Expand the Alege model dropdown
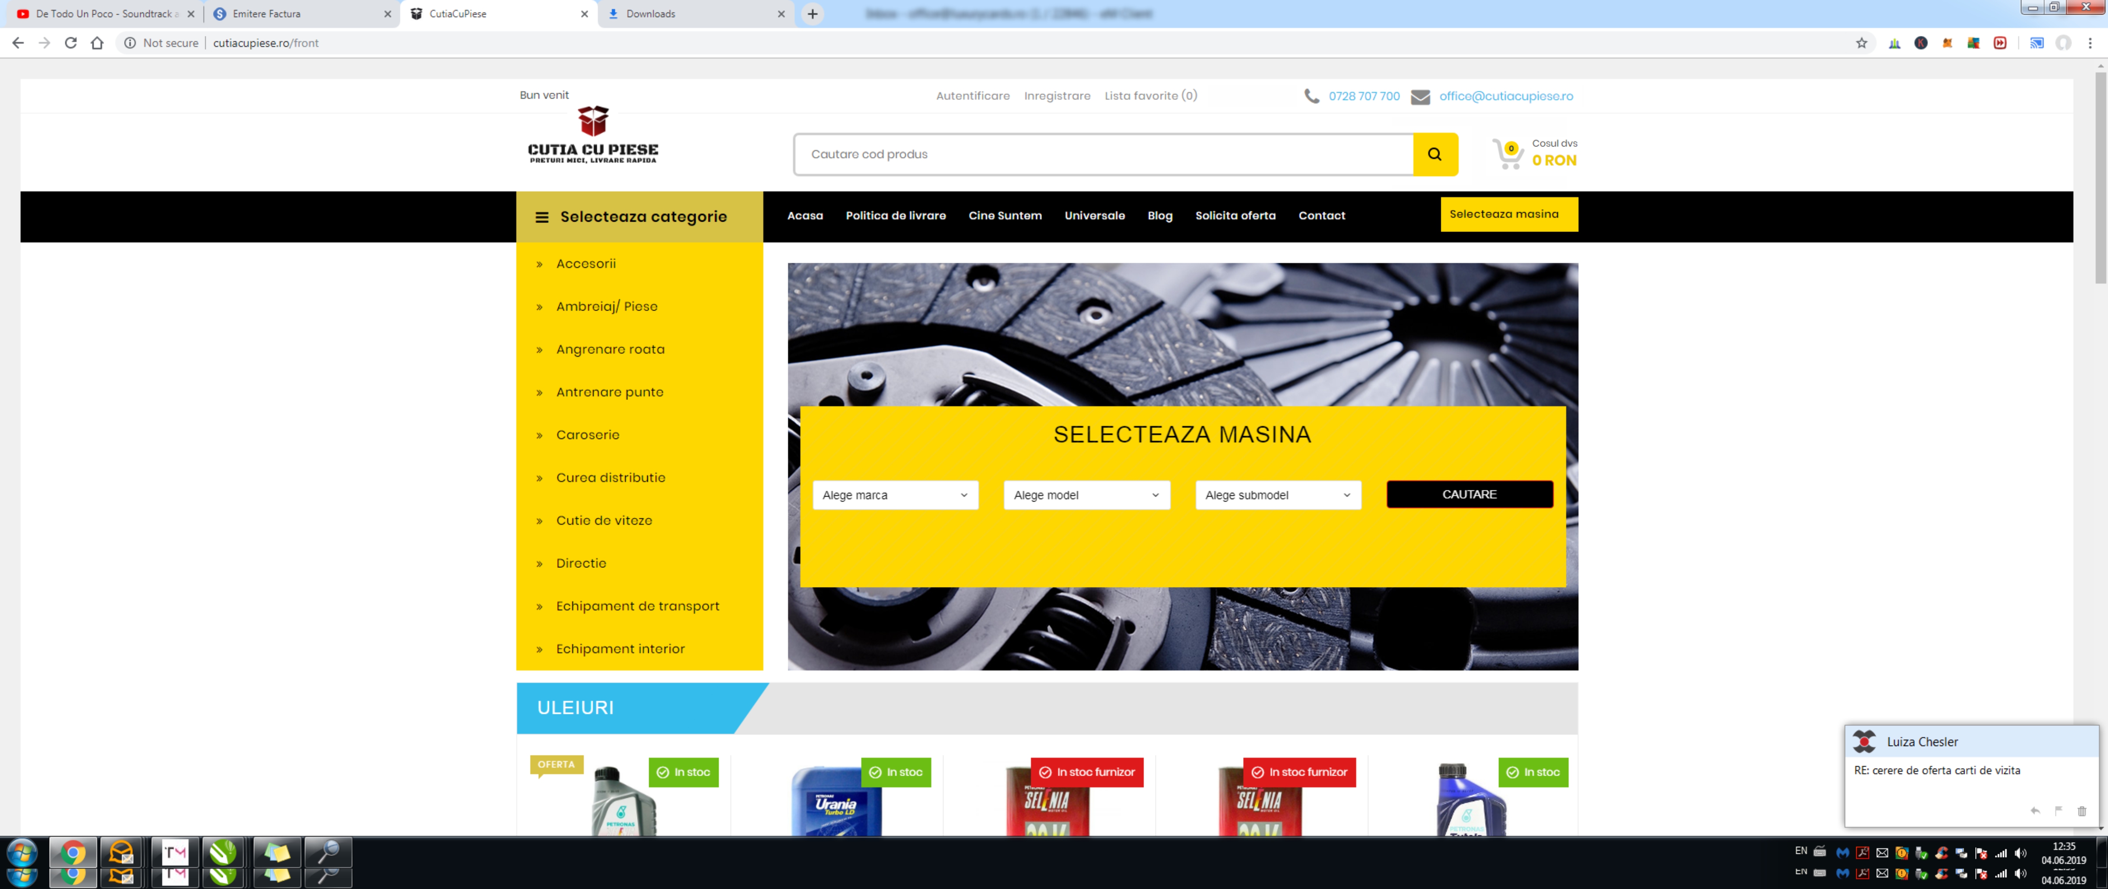 [x=1087, y=495]
